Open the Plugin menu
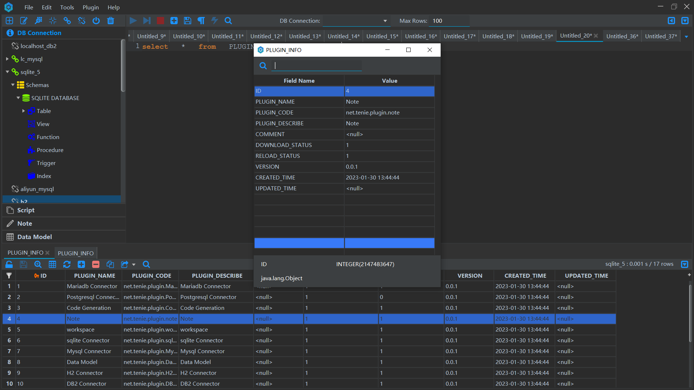694x390 pixels. tap(90, 7)
